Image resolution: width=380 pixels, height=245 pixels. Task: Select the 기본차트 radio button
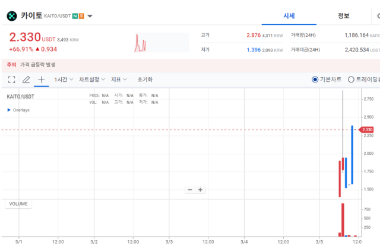coord(315,79)
